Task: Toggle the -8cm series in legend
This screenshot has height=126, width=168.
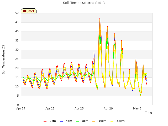Action: 82,121
